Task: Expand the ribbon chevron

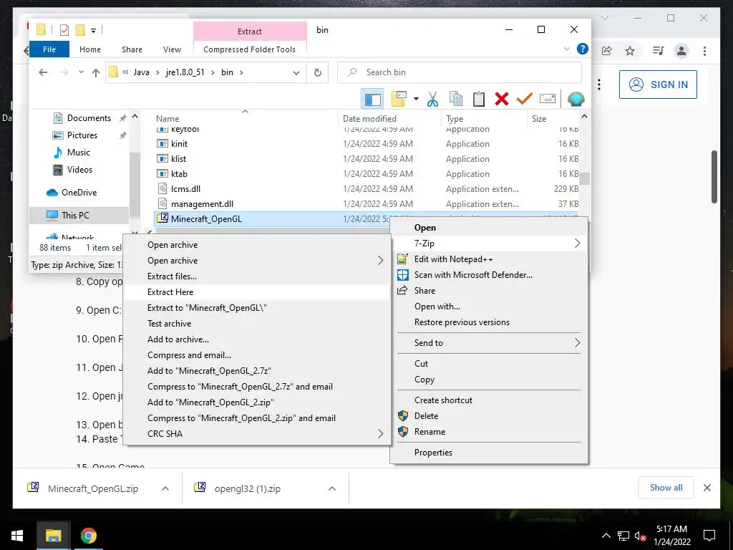Action: click(567, 49)
